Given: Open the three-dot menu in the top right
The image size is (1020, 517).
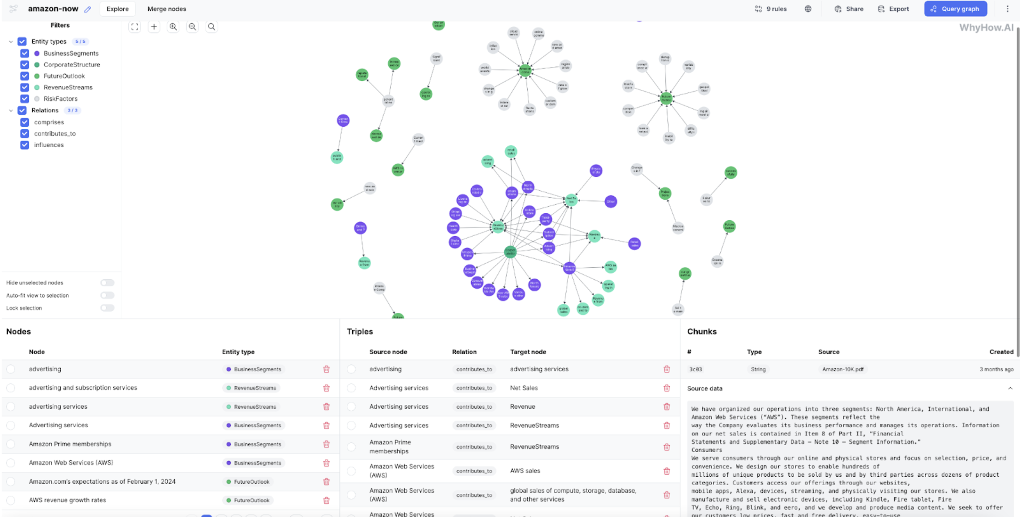Looking at the screenshot, I should 1008,9.
